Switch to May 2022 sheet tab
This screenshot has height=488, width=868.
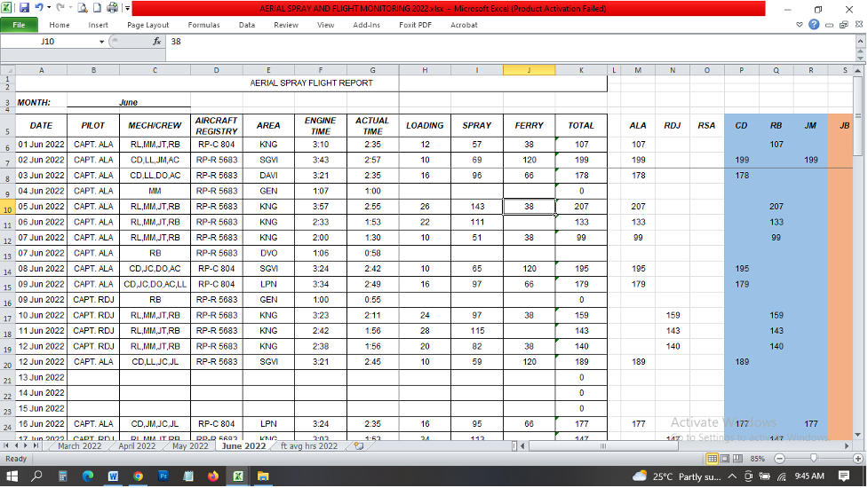[190, 446]
